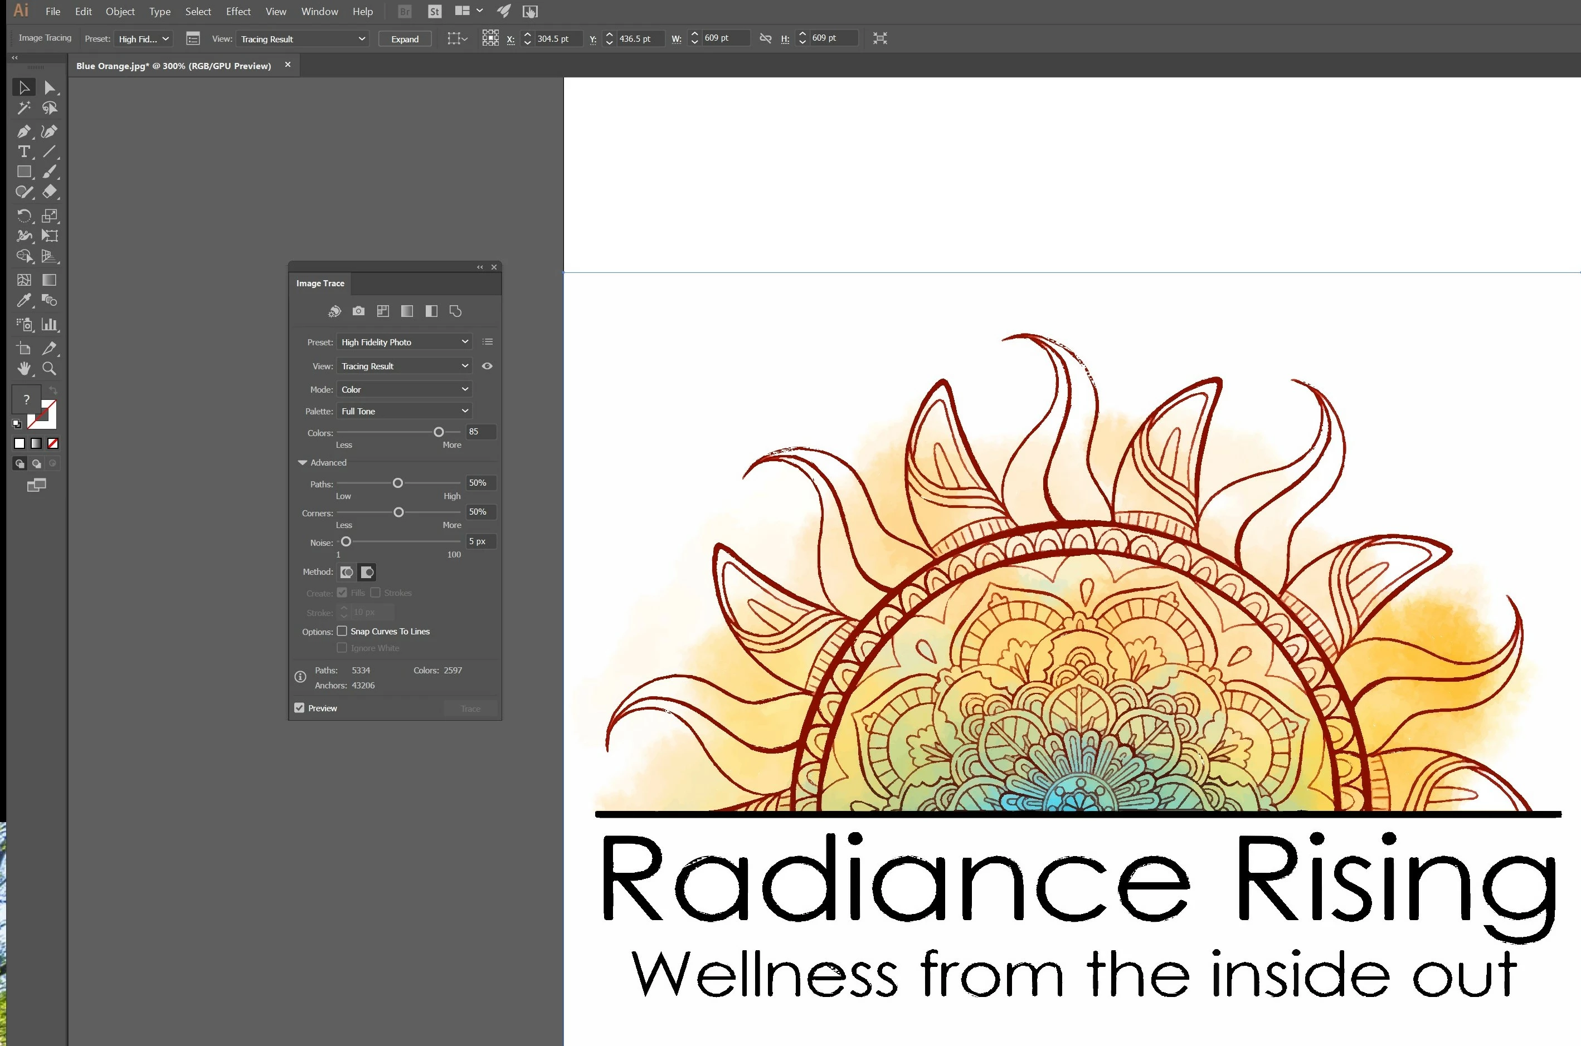Image resolution: width=1581 pixels, height=1046 pixels.
Task: Collapse the Advanced section
Action: click(302, 462)
